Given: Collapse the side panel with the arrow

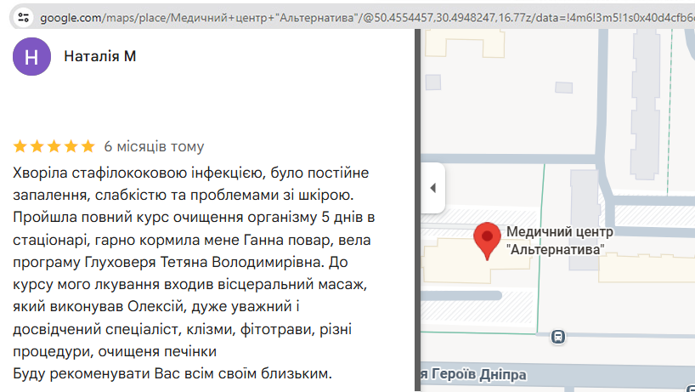Looking at the screenshot, I should (432, 188).
